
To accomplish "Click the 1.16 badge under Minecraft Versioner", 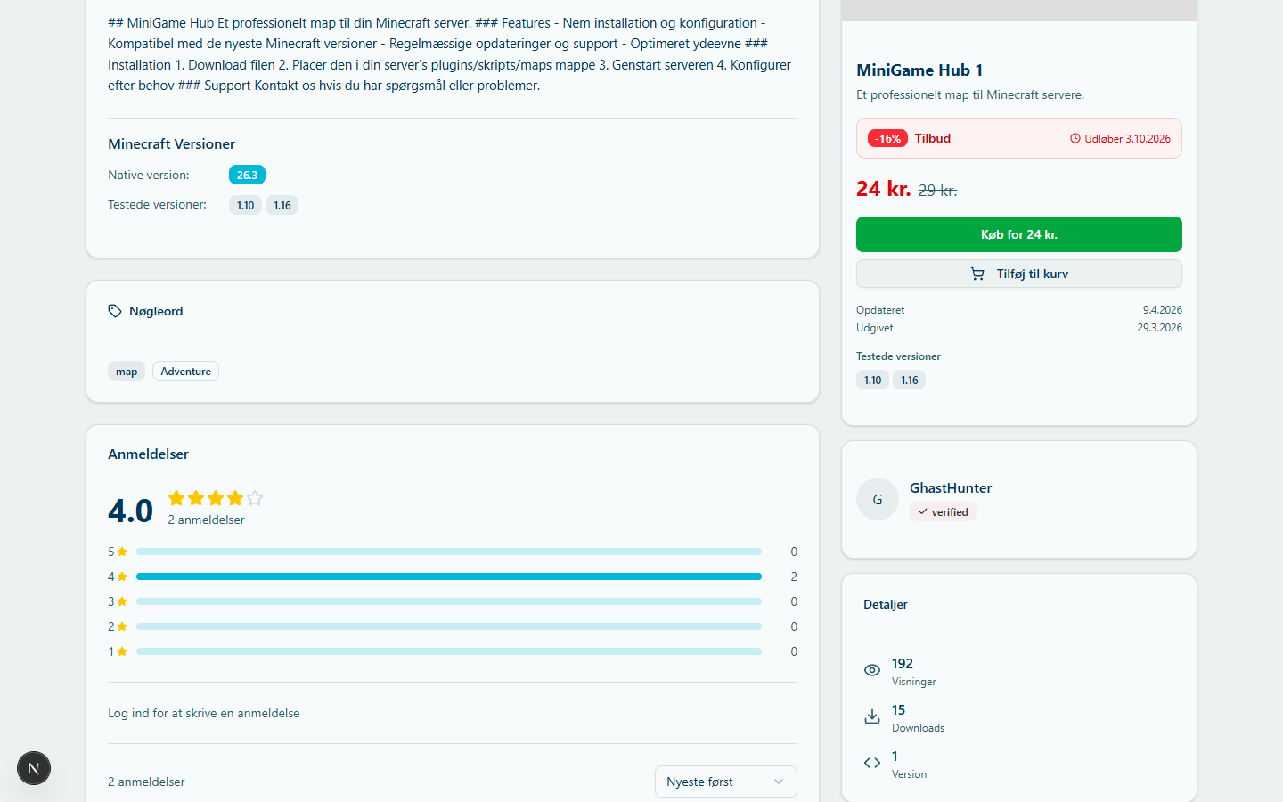I will pos(282,205).
